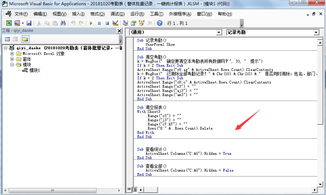Collapse the qiyi_daoke project node
The image size is (326, 195).
pos(6,48)
